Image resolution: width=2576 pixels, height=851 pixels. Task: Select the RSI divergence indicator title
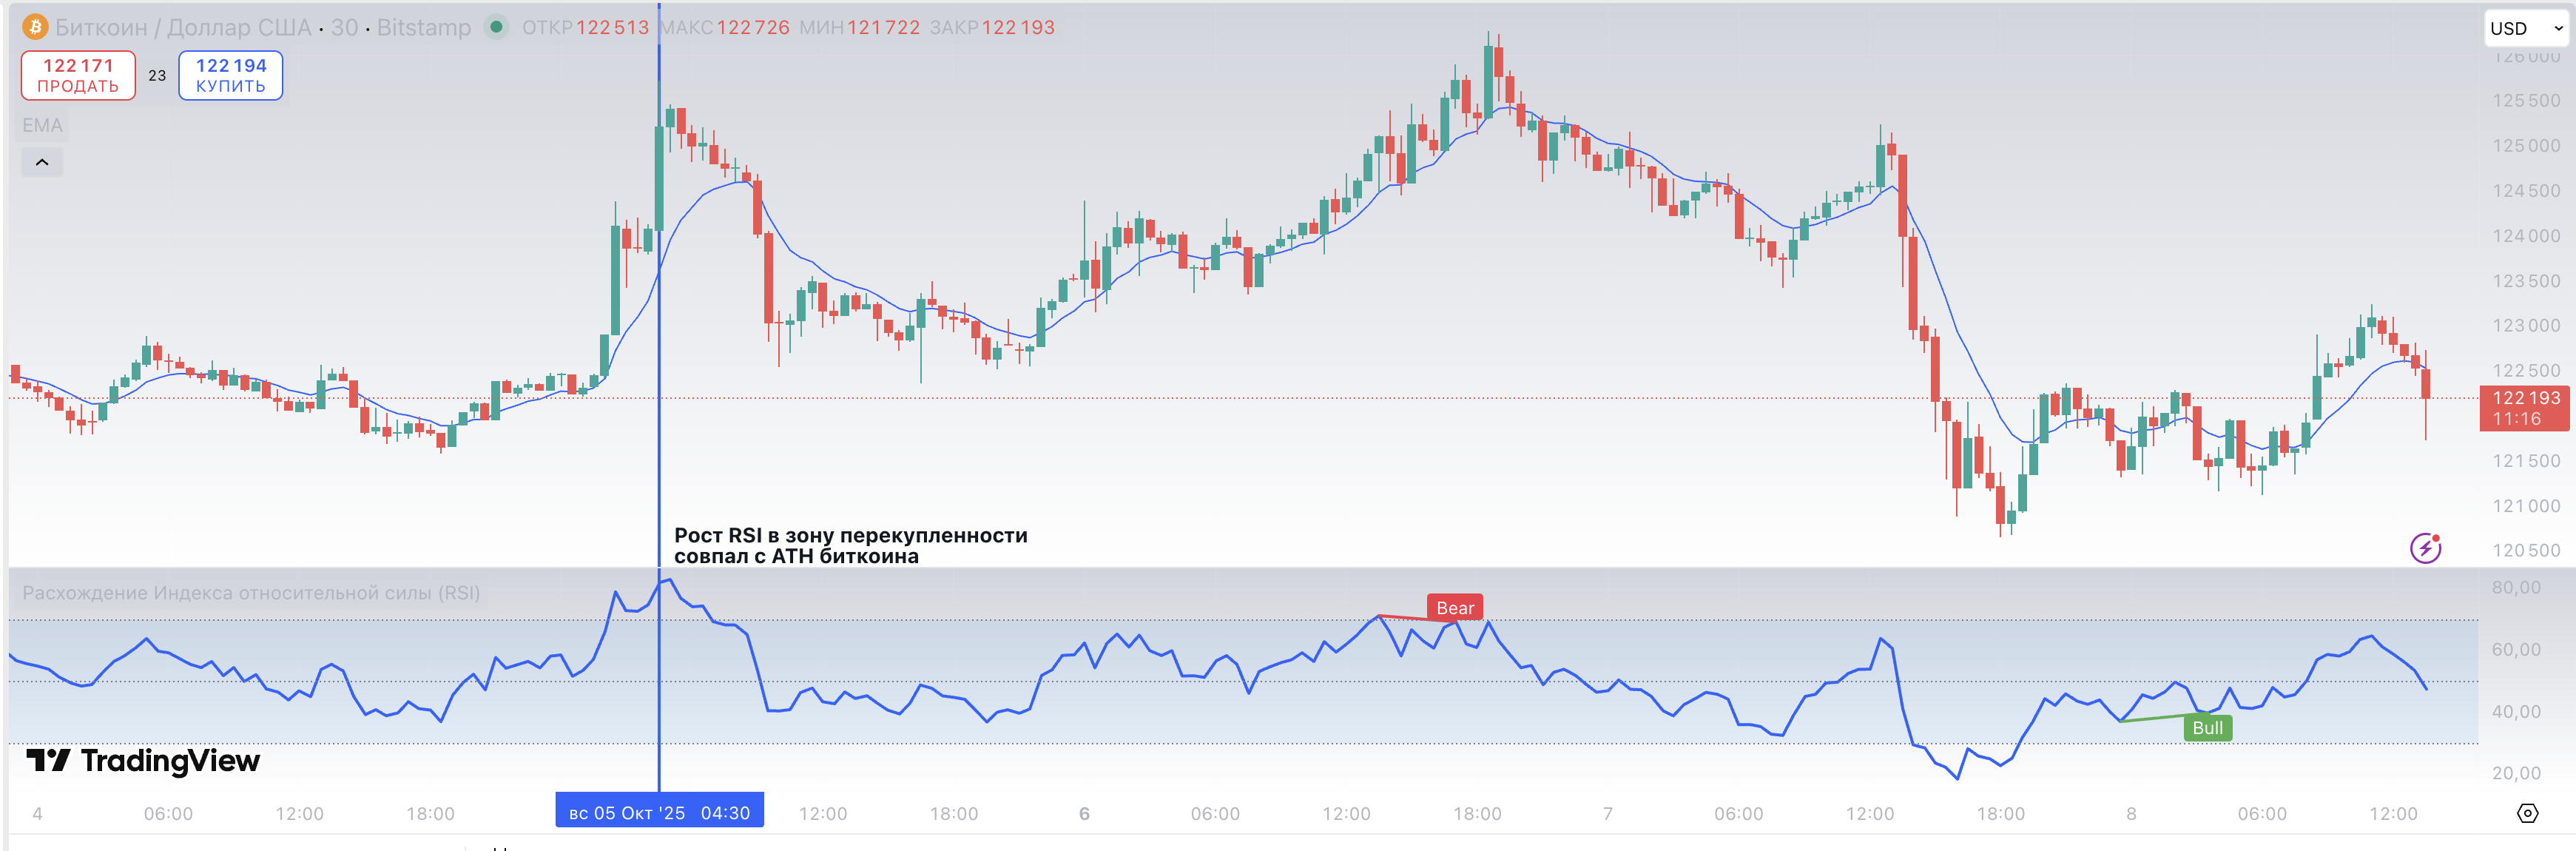pyautogui.click(x=251, y=593)
